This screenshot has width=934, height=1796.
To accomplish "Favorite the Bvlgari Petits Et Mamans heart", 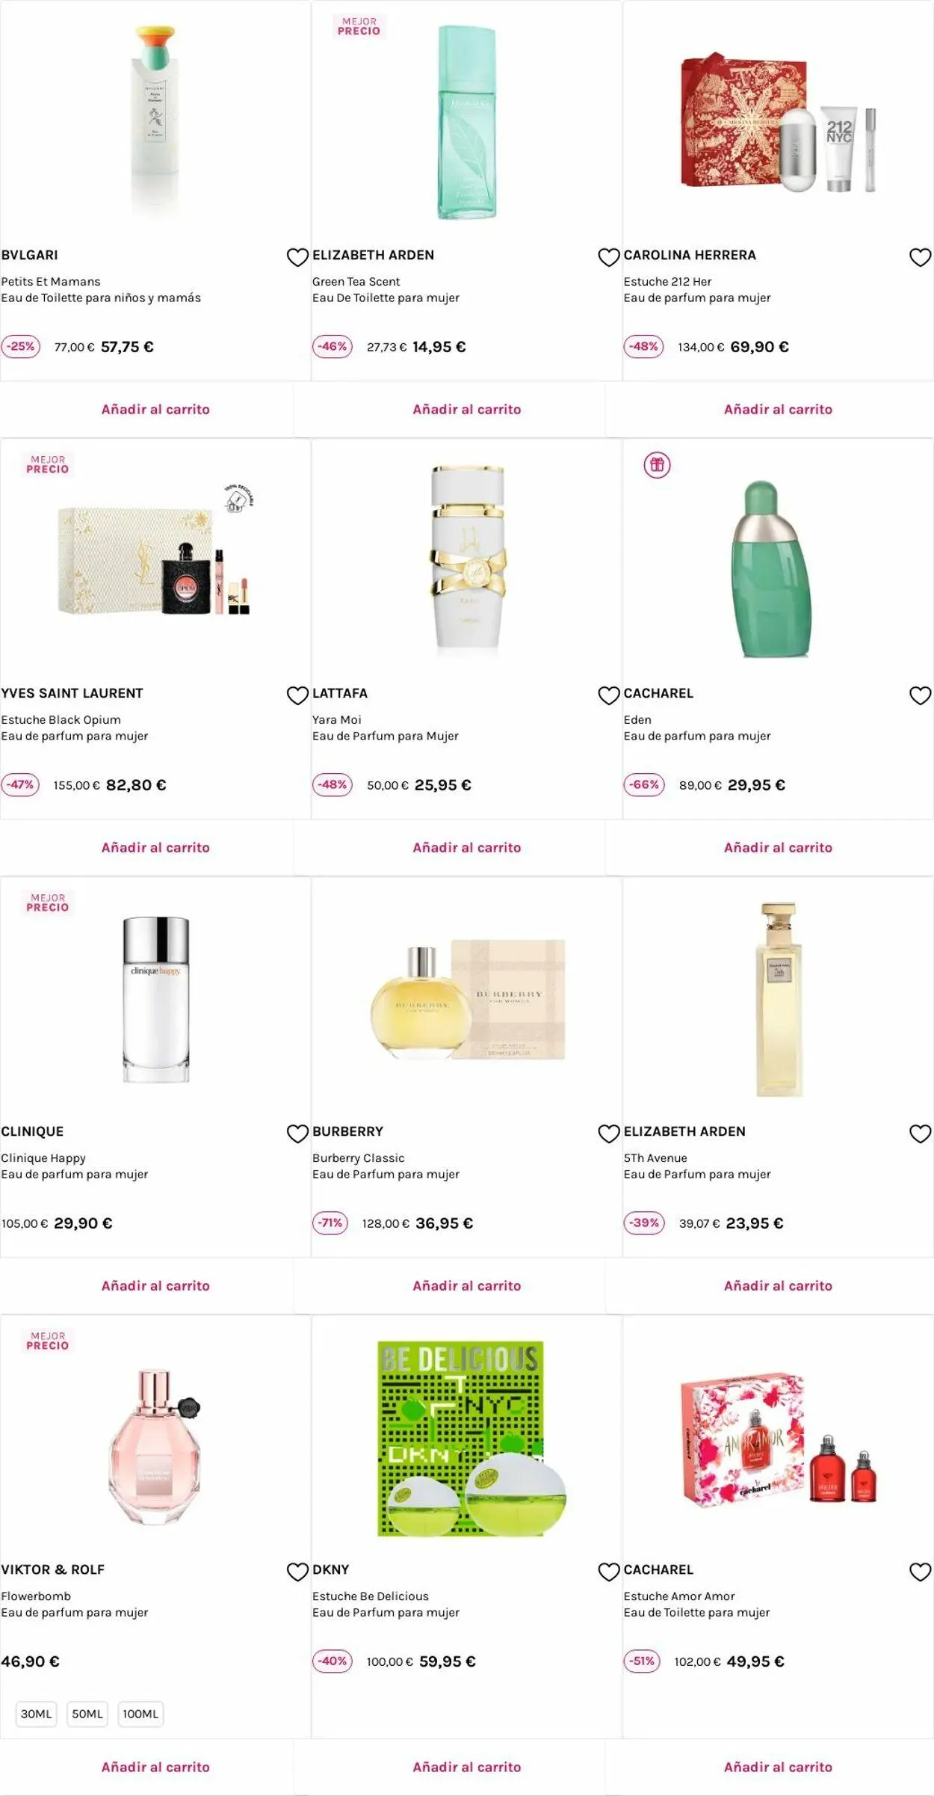I will [x=297, y=257].
